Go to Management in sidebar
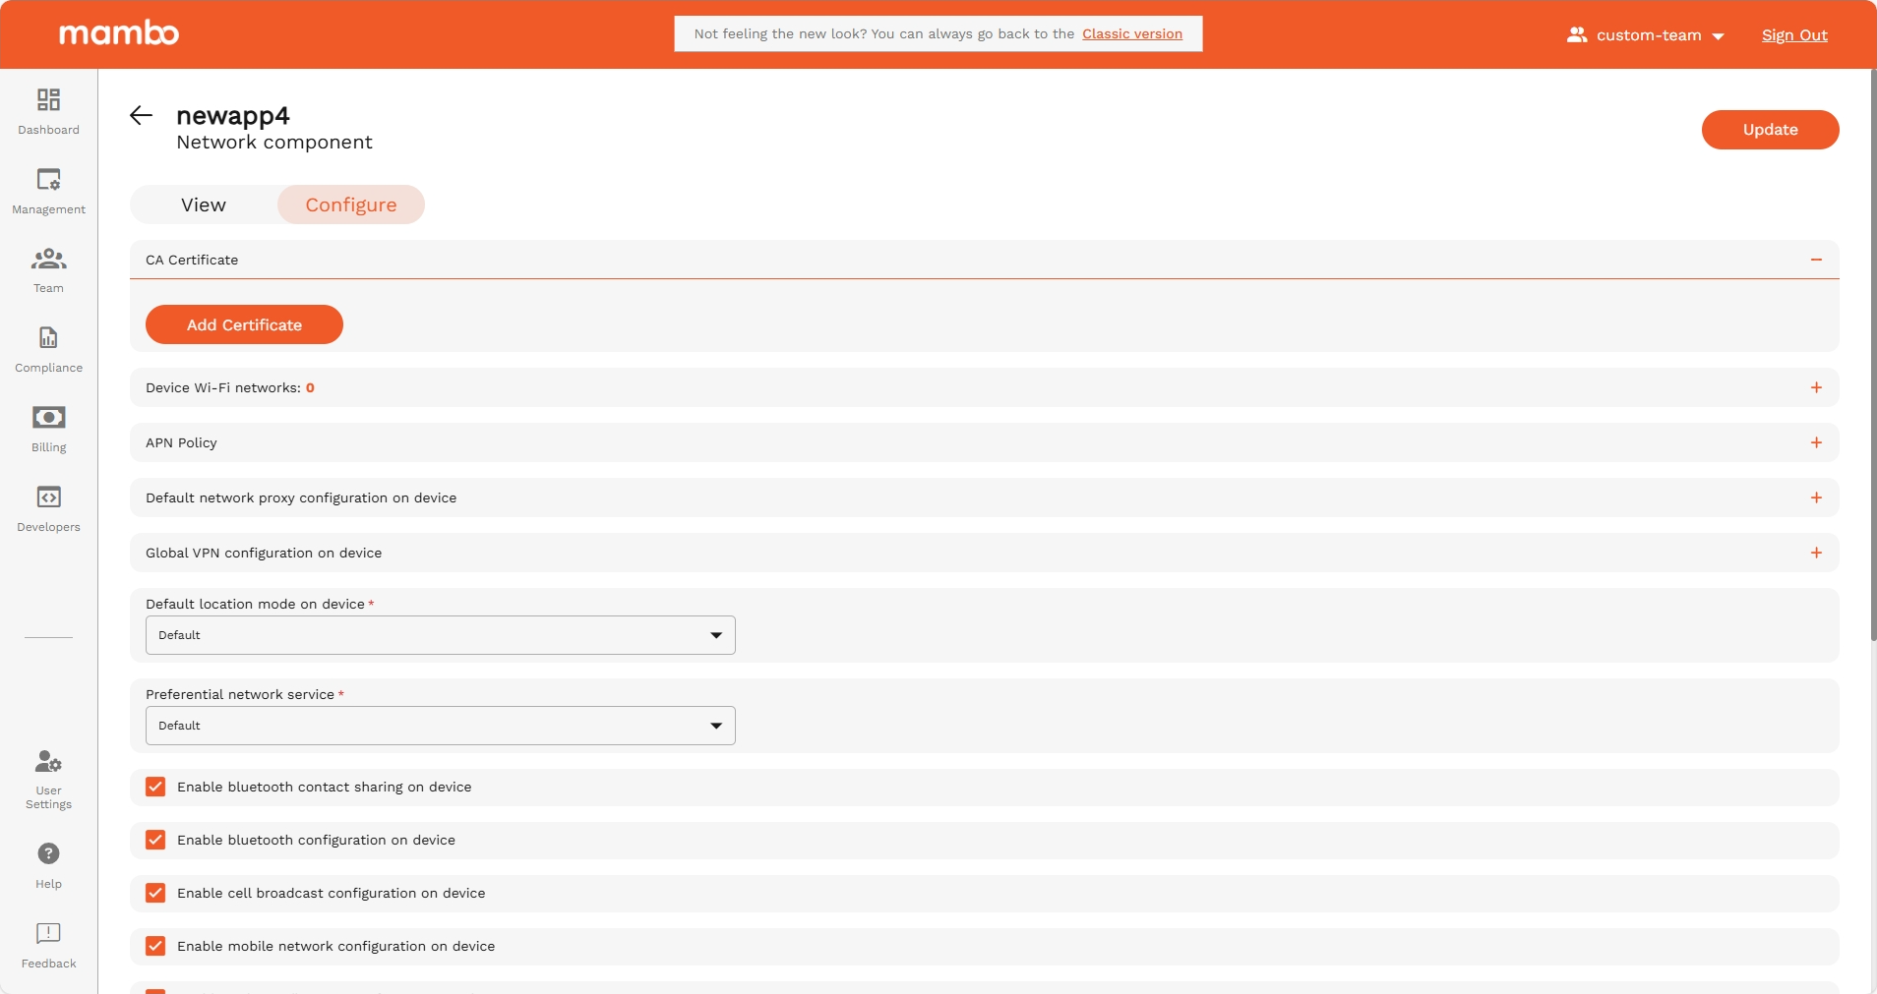1877x994 pixels. click(48, 180)
